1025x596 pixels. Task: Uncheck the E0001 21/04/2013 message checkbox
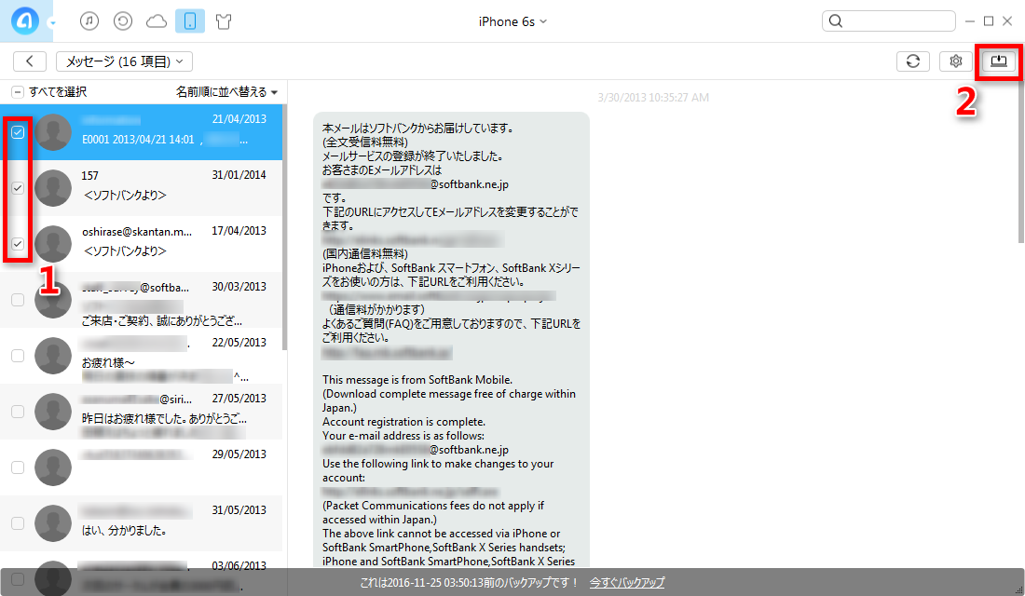pyautogui.click(x=18, y=132)
